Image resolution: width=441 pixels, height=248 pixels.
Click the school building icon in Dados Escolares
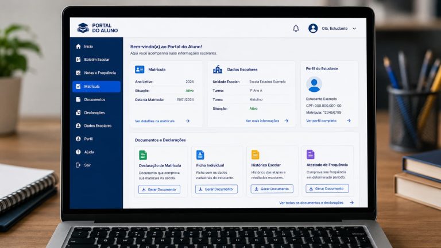[218, 69]
